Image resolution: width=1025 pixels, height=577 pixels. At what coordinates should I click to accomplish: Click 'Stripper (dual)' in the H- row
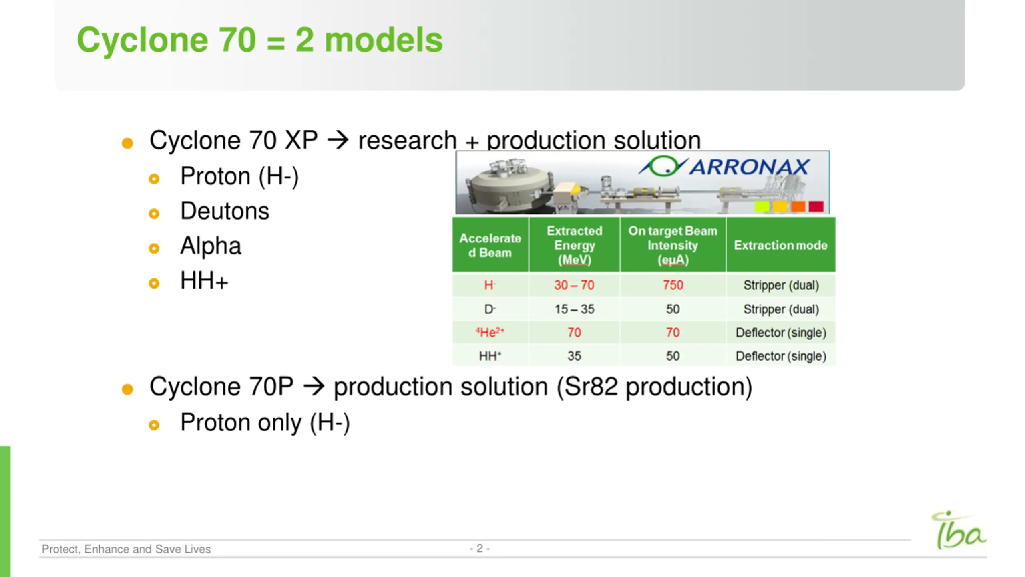coord(781,285)
